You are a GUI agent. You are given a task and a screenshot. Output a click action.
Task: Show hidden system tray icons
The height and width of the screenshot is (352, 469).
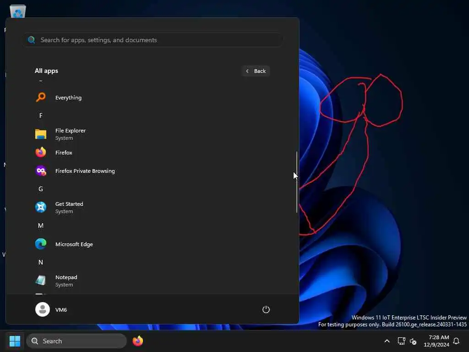(387, 341)
